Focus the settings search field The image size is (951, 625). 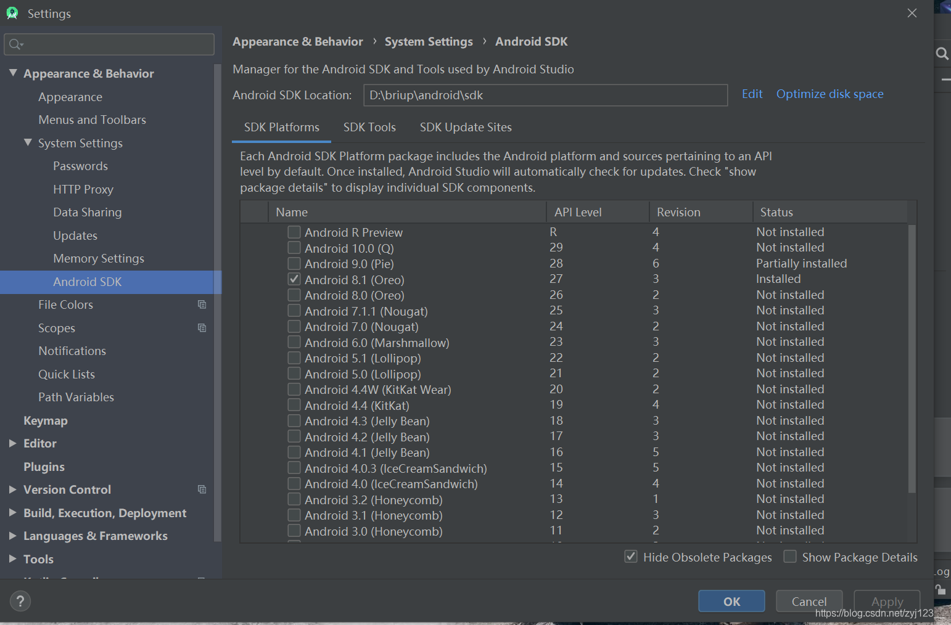109,44
